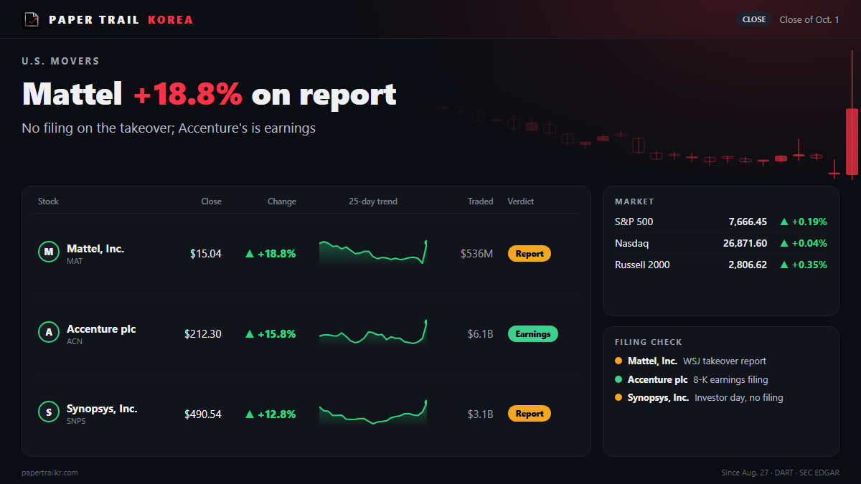Click the Change column header
861x484 pixels.
pos(282,201)
